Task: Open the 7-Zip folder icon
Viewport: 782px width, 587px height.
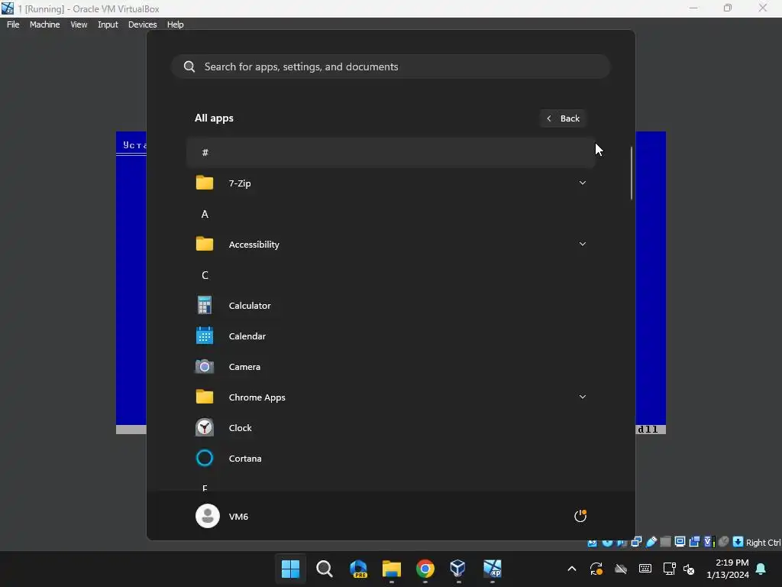Action: point(205,183)
